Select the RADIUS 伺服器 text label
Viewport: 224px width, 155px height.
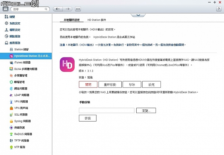coord(23,134)
